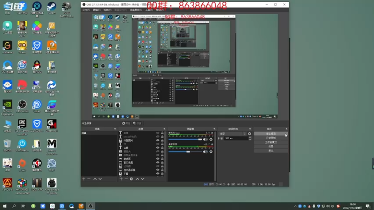Open Uplay desktop shortcut

pos(37,106)
